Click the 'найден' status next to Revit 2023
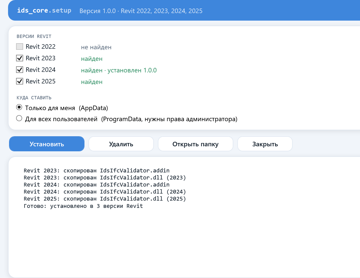The width and height of the screenshot is (360, 278). click(x=92, y=59)
